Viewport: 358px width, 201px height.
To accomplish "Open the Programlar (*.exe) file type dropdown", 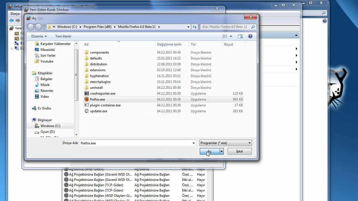I will point(226,143).
